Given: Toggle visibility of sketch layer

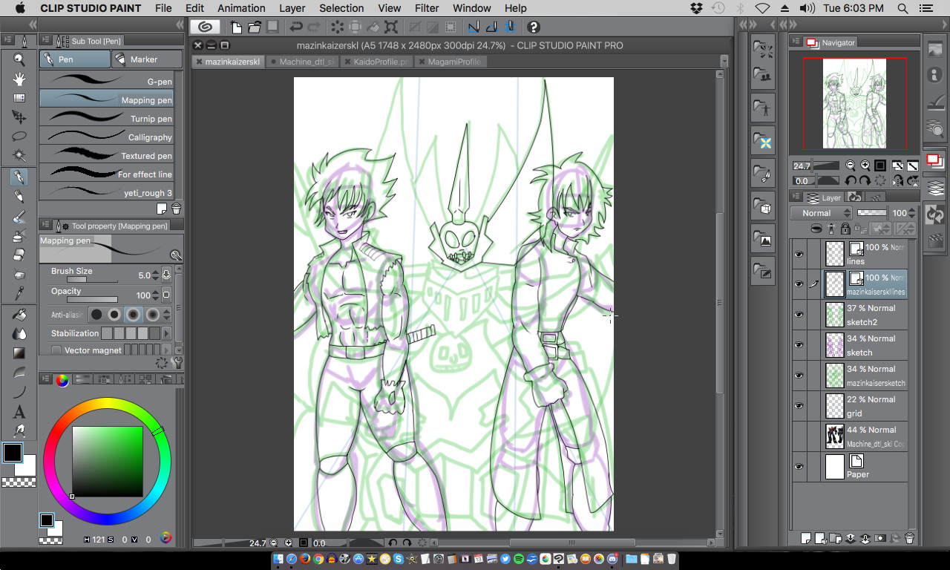Looking at the screenshot, I should point(799,345).
